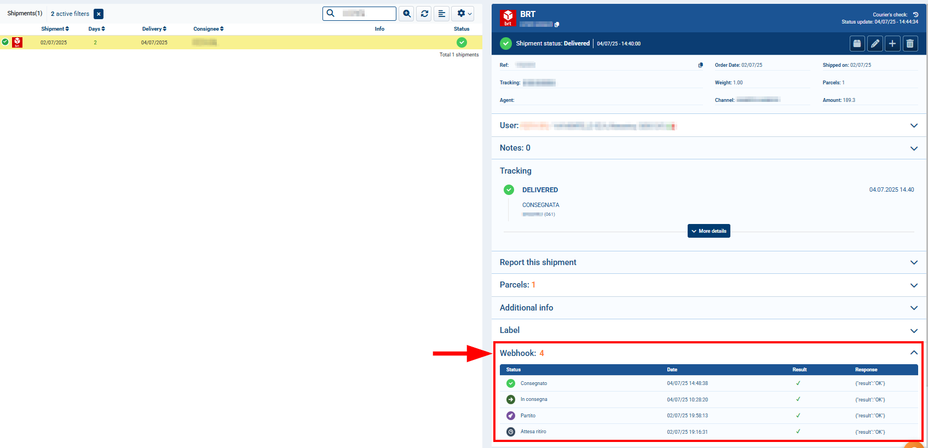
Task: Click the CONSEGNATA tracking text
Action: [x=540, y=205]
